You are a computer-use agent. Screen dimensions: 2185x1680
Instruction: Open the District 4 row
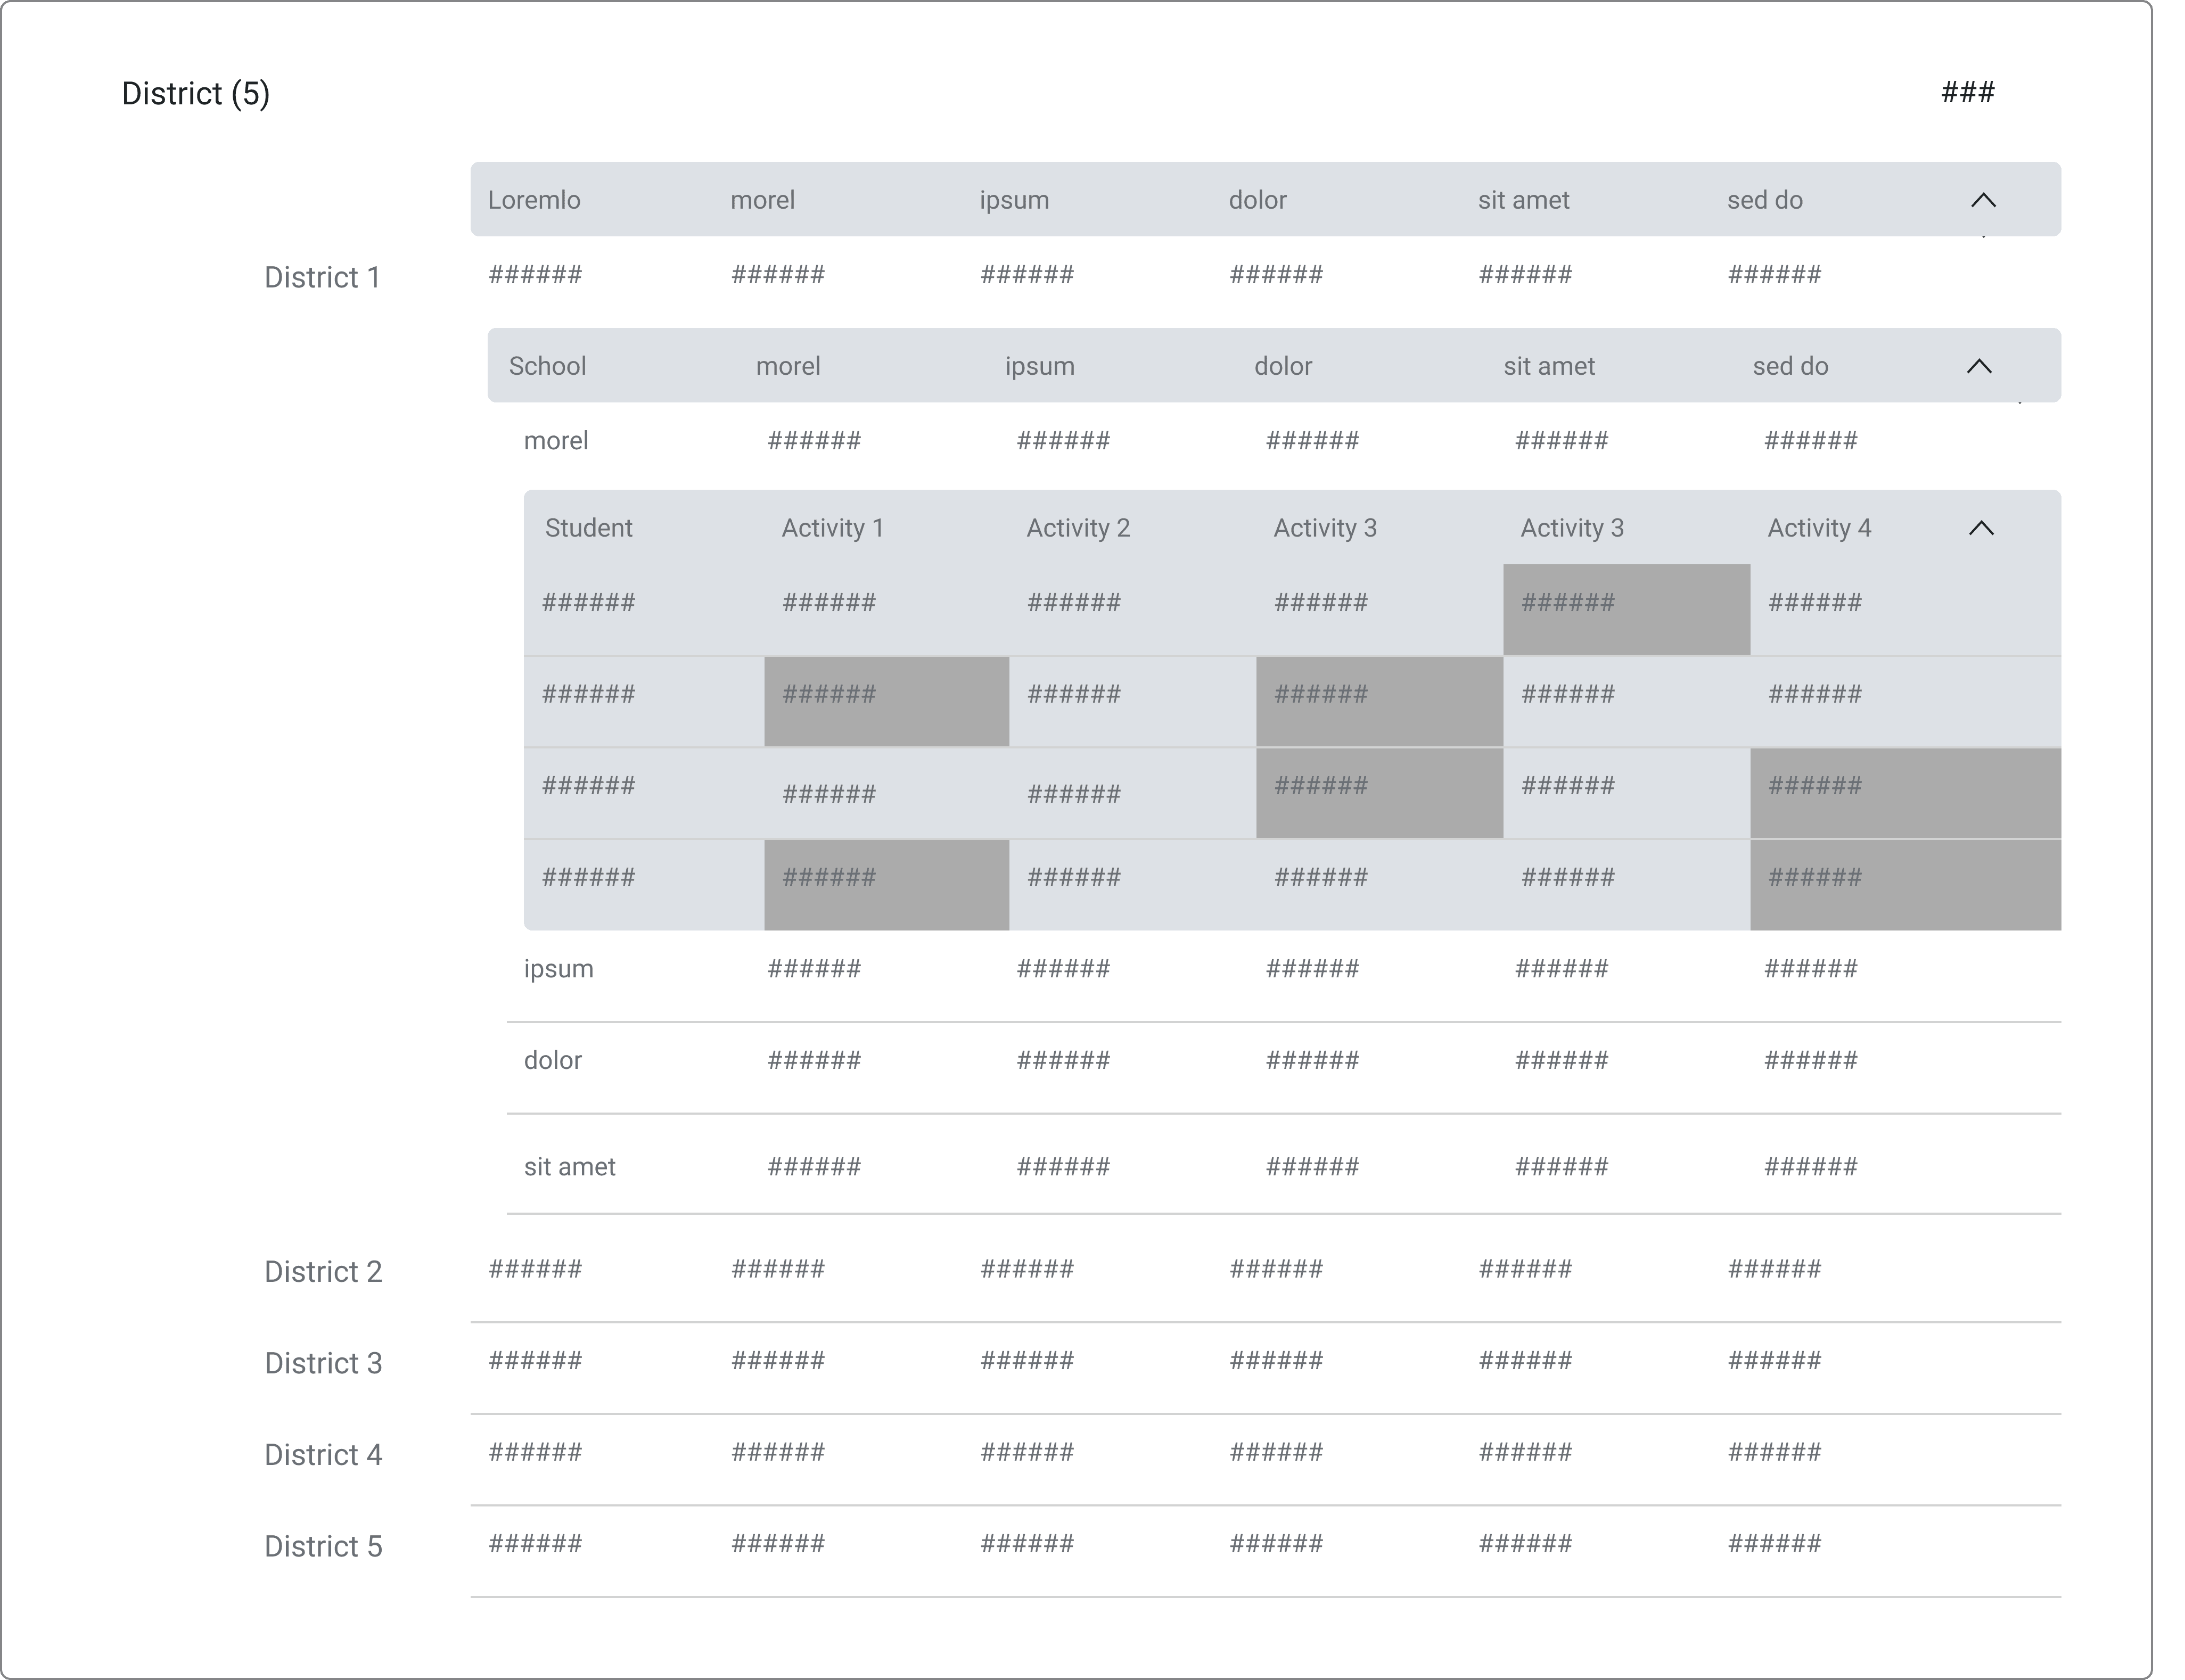point(323,1454)
